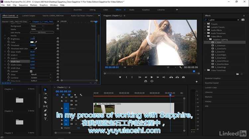This screenshot has height=139, width=249.
Task: Open the History panel
Action: pos(208,101)
